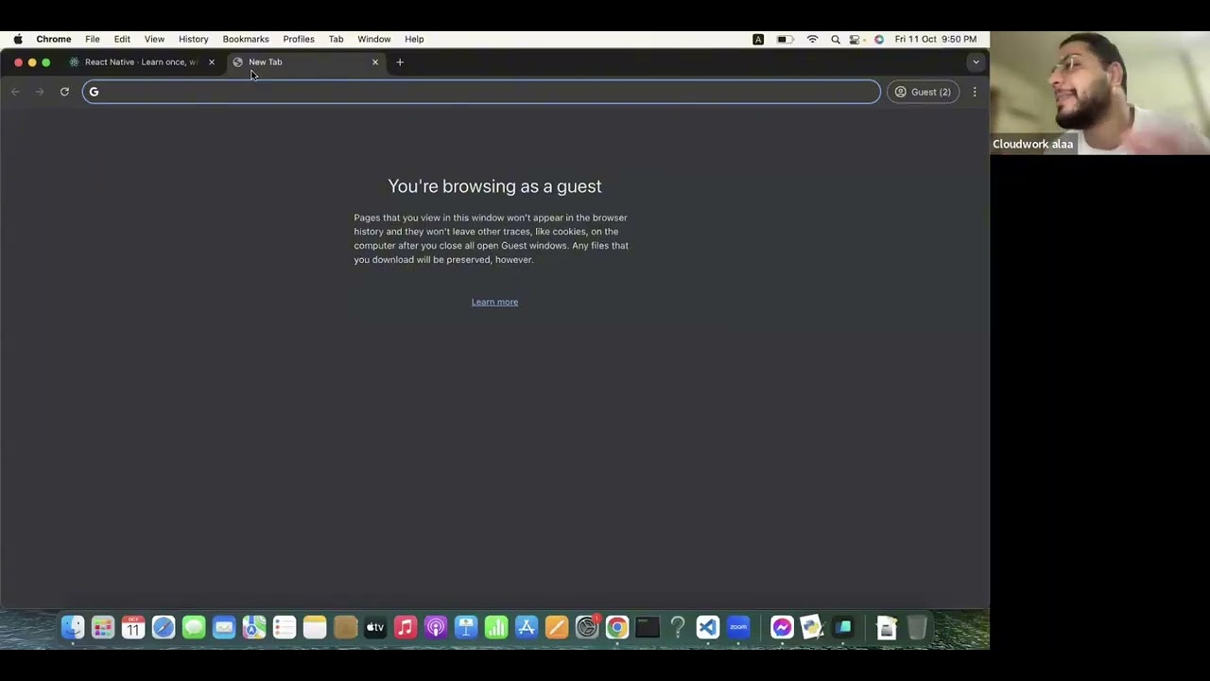This screenshot has width=1210, height=681.
Task: Click the Cloudwork alaa video thumbnail
Action: pos(1100,93)
